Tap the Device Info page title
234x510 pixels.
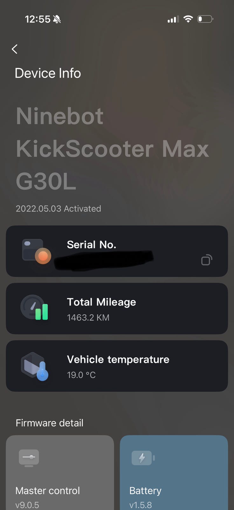(x=48, y=73)
